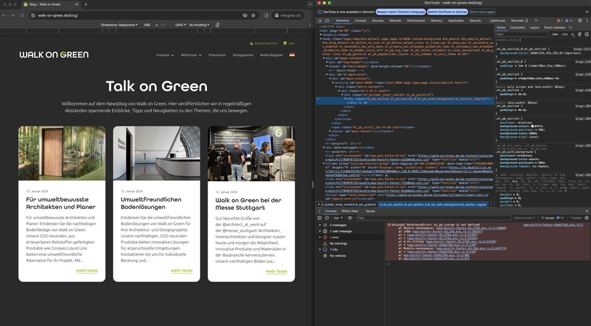The image size is (591, 326).
Task: Toggle the device toolbar icon in DevTools
Action: 327,21
